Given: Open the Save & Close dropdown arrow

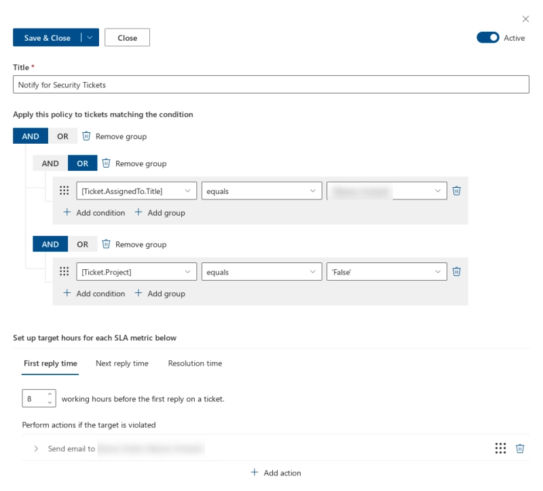Looking at the screenshot, I should (x=90, y=38).
